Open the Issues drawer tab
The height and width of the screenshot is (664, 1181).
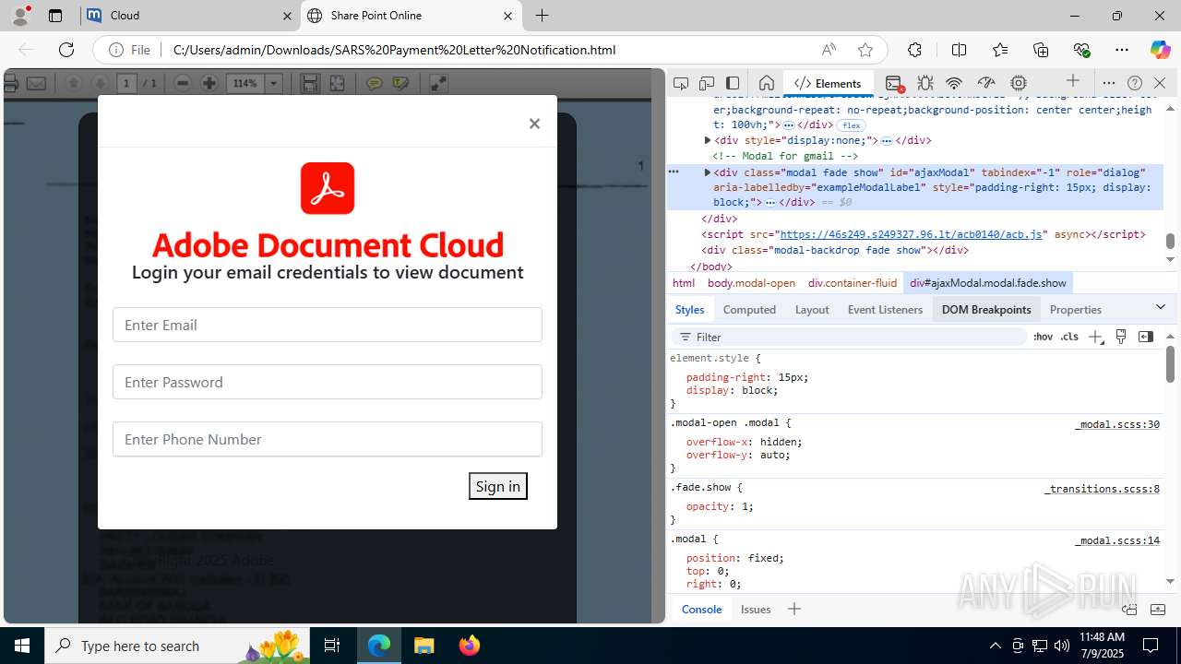coord(756,609)
